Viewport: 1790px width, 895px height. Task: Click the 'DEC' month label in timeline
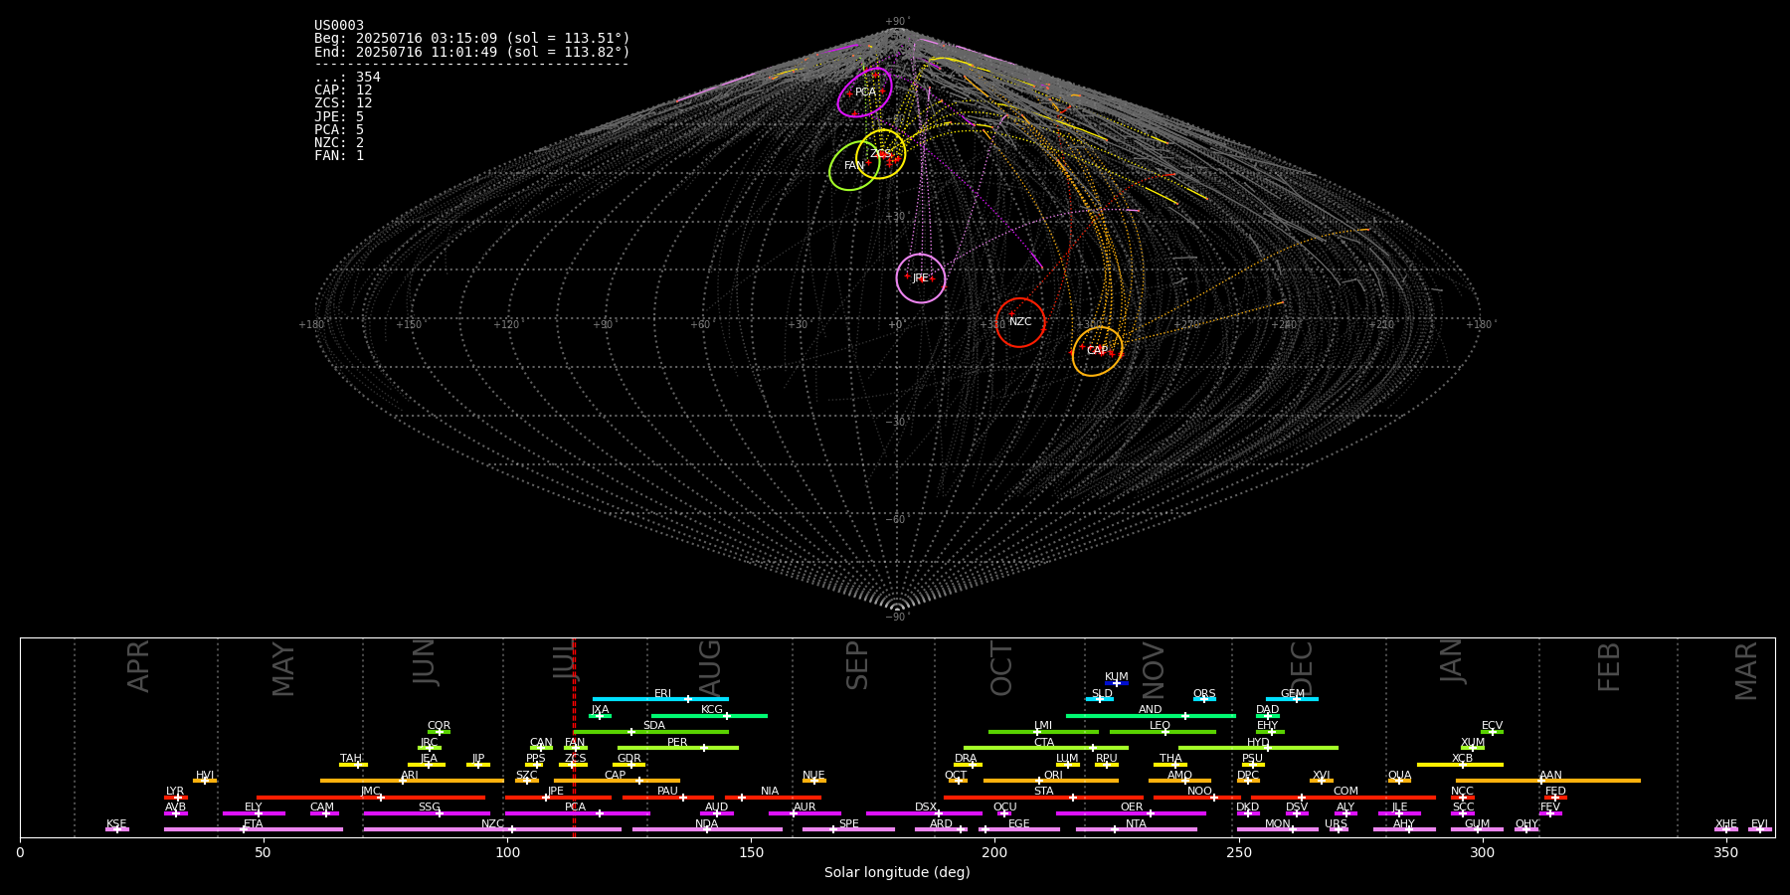click(x=1302, y=668)
